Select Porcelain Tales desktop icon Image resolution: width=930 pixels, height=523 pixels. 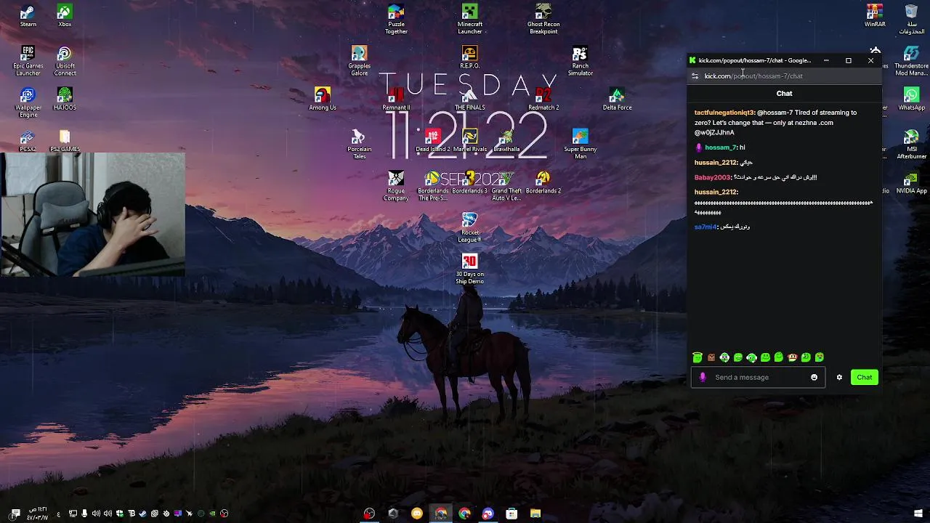tap(359, 145)
